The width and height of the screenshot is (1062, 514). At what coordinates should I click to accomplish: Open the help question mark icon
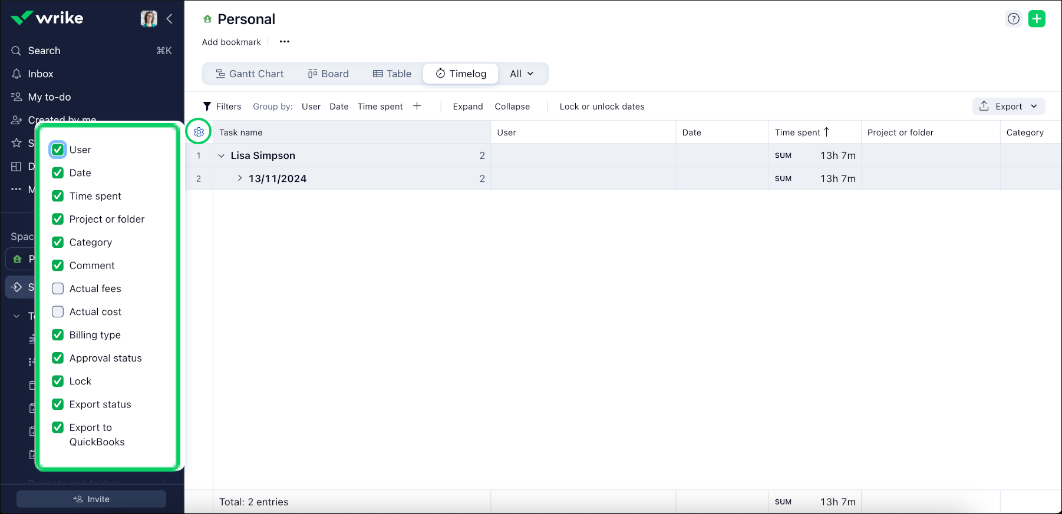[x=1013, y=19]
